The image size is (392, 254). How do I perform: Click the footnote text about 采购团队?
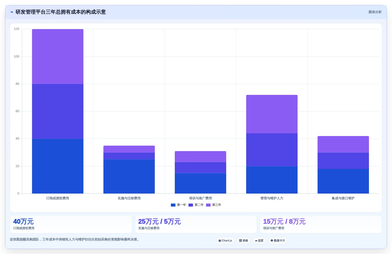(74, 239)
